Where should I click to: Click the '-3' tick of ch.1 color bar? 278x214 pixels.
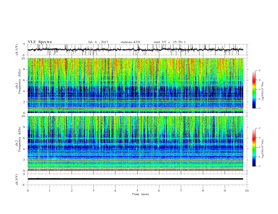tap(259, 70)
